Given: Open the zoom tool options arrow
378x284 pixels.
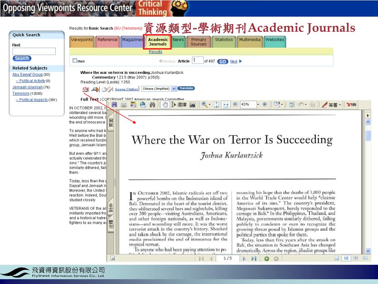Looking at the screenshot, I should (210, 105).
